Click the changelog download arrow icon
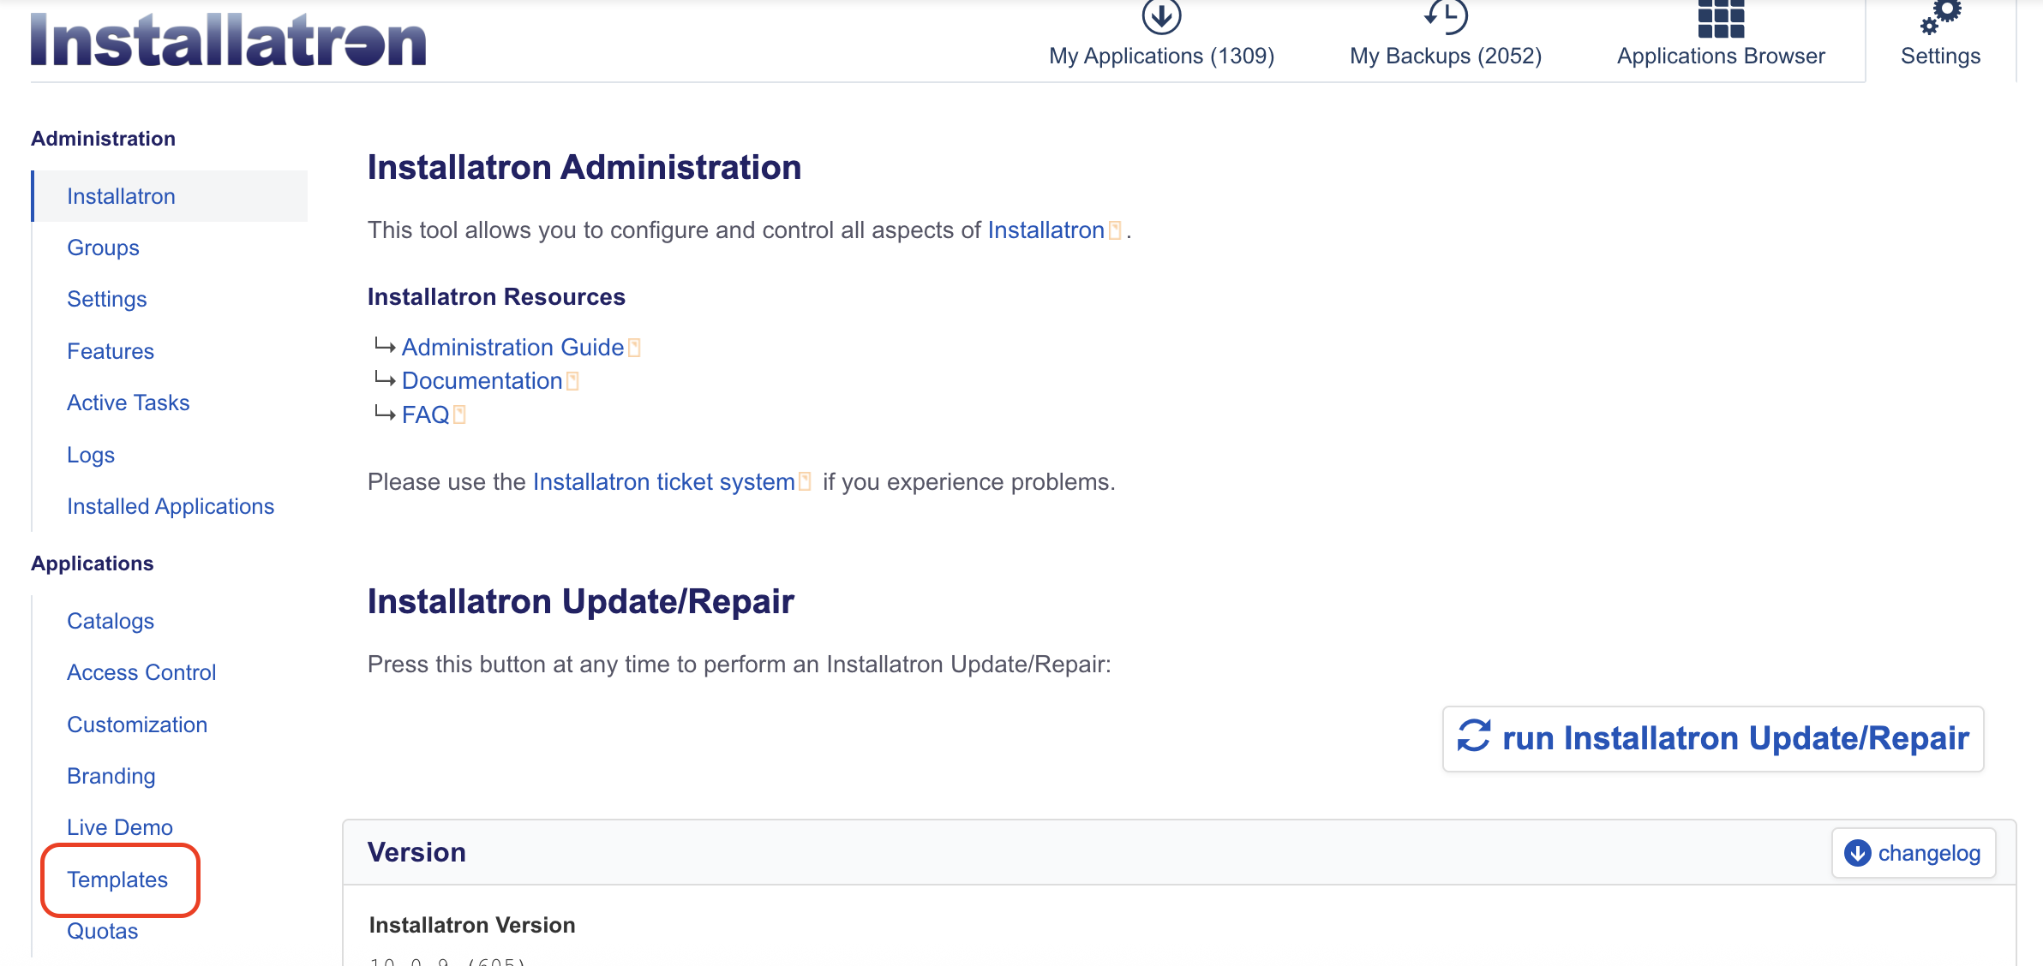 tap(1857, 853)
